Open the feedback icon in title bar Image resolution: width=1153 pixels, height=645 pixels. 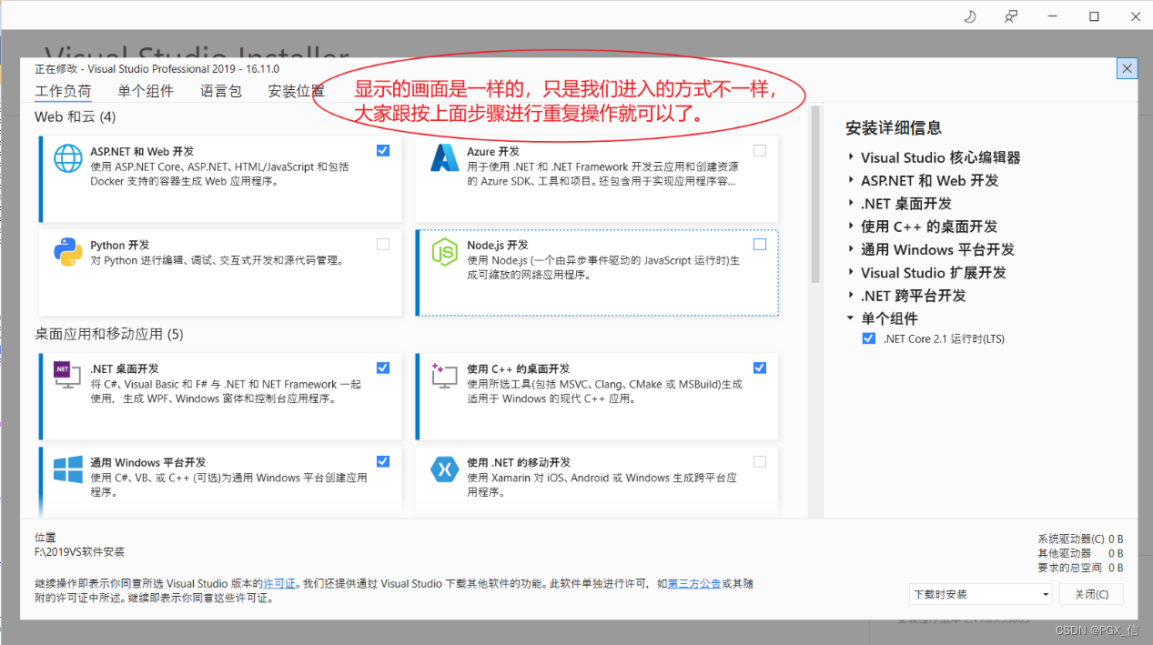click(1011, 16)
